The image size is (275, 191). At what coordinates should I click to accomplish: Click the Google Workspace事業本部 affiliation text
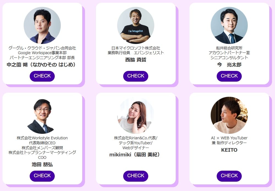[42, 53]
